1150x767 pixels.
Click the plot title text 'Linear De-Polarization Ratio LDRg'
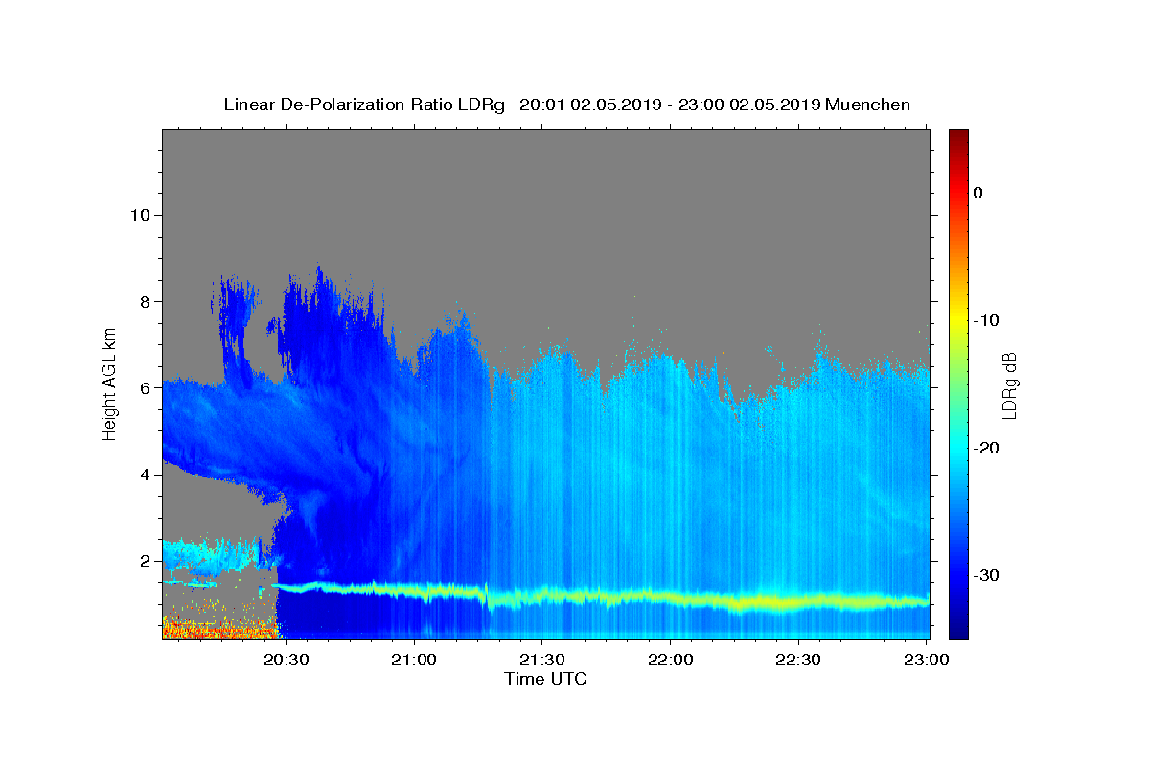point(364,105)
